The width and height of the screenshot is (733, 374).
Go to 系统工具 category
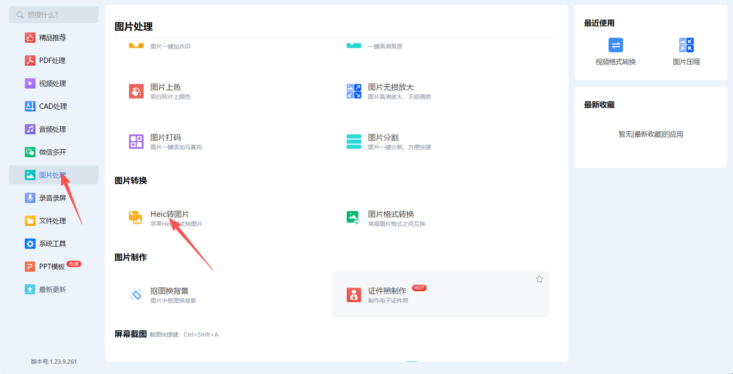[x=53, y=244]
